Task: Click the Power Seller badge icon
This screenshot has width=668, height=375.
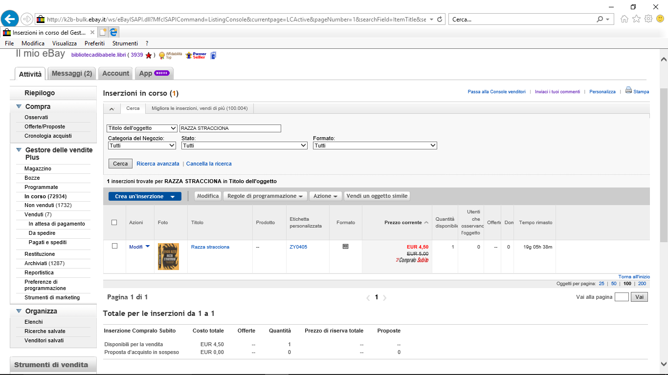Action: [x=196, y=55]
